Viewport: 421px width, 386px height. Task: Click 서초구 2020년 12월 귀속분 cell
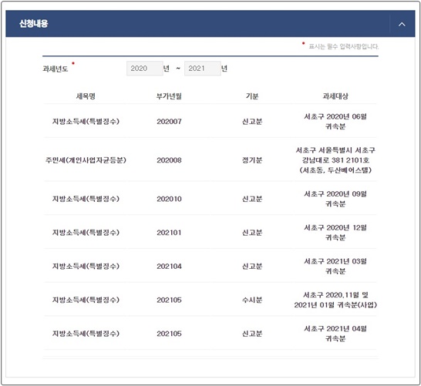tap(335, 233)
